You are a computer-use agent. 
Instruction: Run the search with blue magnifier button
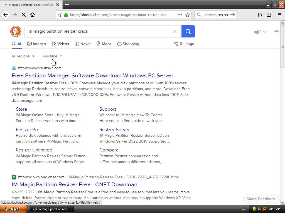click(x=188, y=31)
